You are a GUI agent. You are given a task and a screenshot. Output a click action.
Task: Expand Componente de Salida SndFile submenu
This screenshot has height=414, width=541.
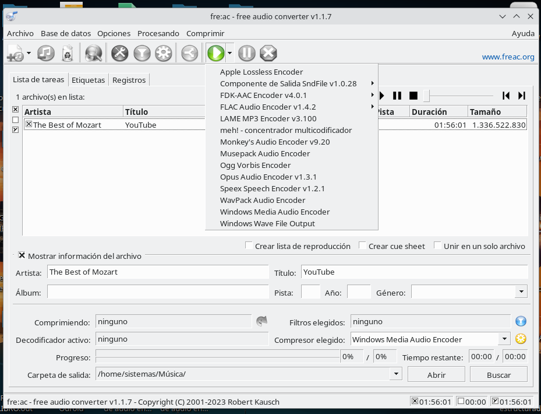(292, 83)
